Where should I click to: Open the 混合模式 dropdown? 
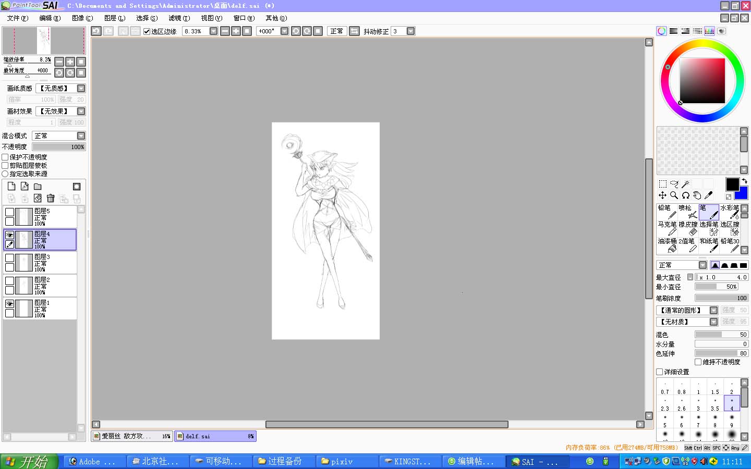point(81,135)
